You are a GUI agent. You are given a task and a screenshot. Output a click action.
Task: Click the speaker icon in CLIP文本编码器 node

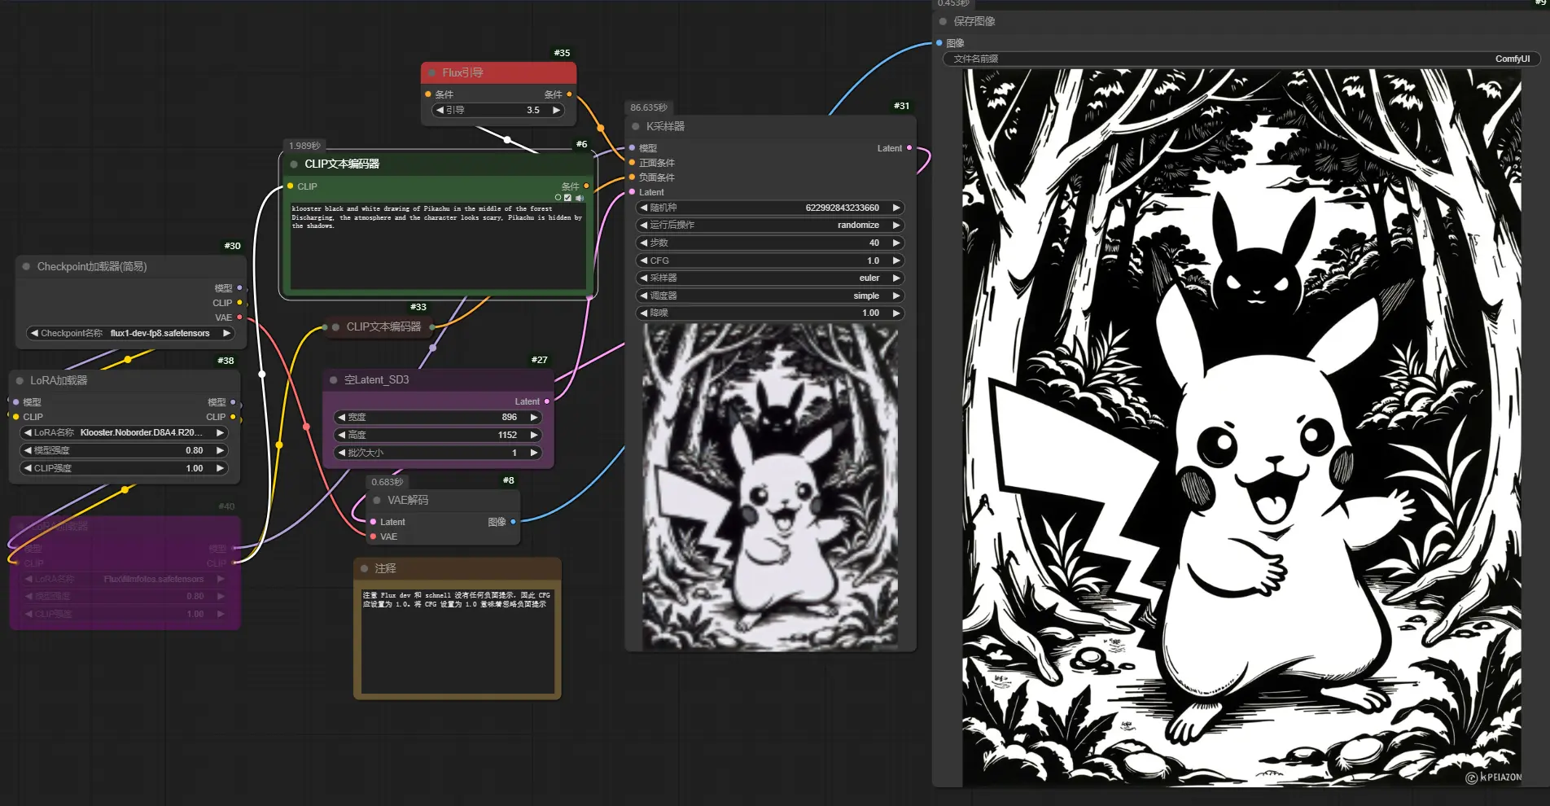(580, 198)
